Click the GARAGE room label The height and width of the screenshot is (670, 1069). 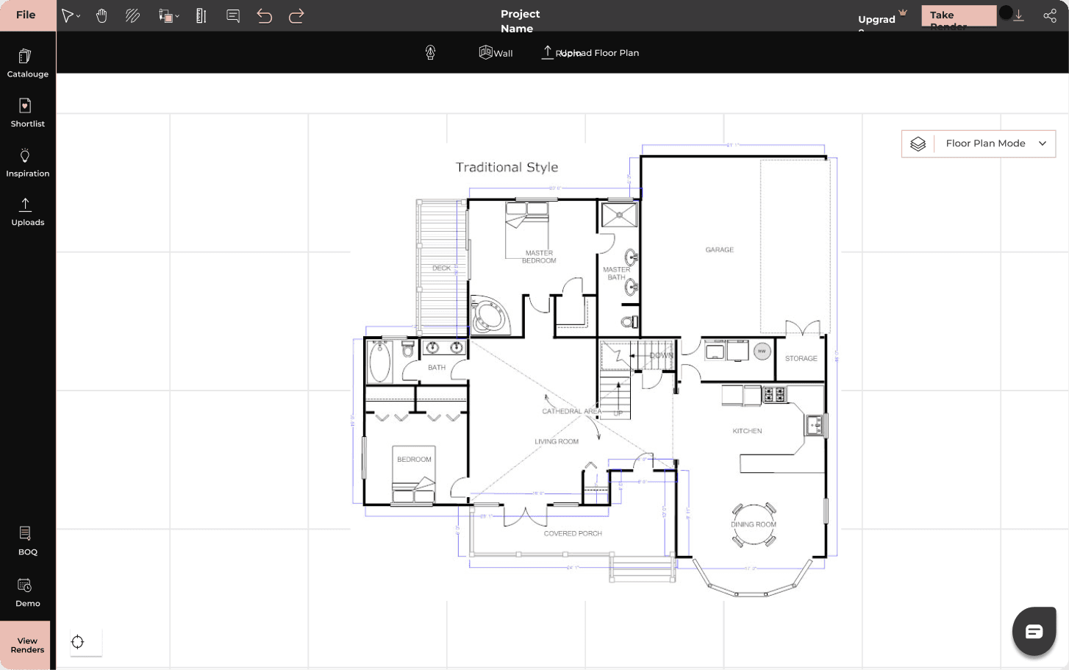719,250
